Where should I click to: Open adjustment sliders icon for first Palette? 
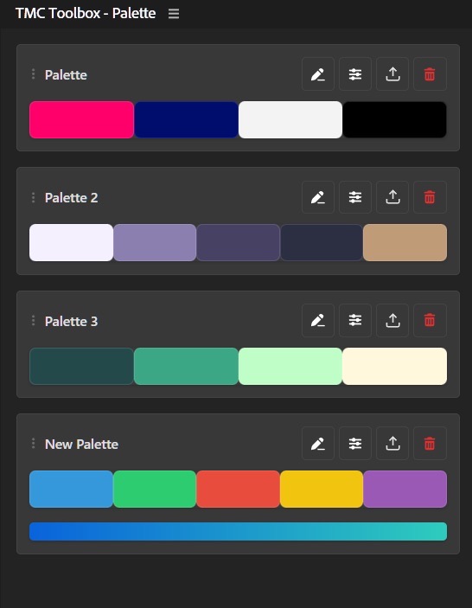tap(355, 74)
